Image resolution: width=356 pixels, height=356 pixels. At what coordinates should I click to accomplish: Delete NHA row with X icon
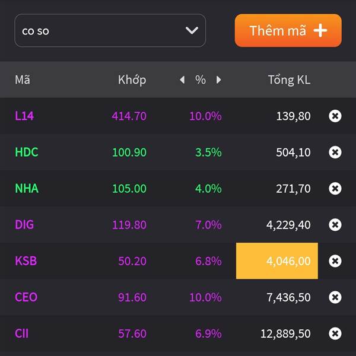tap(335, 189)
